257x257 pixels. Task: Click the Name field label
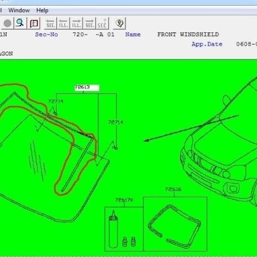133,35
